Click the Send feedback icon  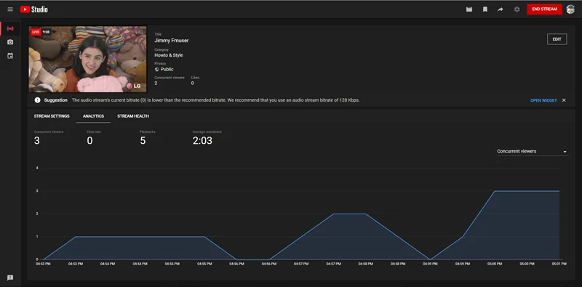[x=10, y=278]
